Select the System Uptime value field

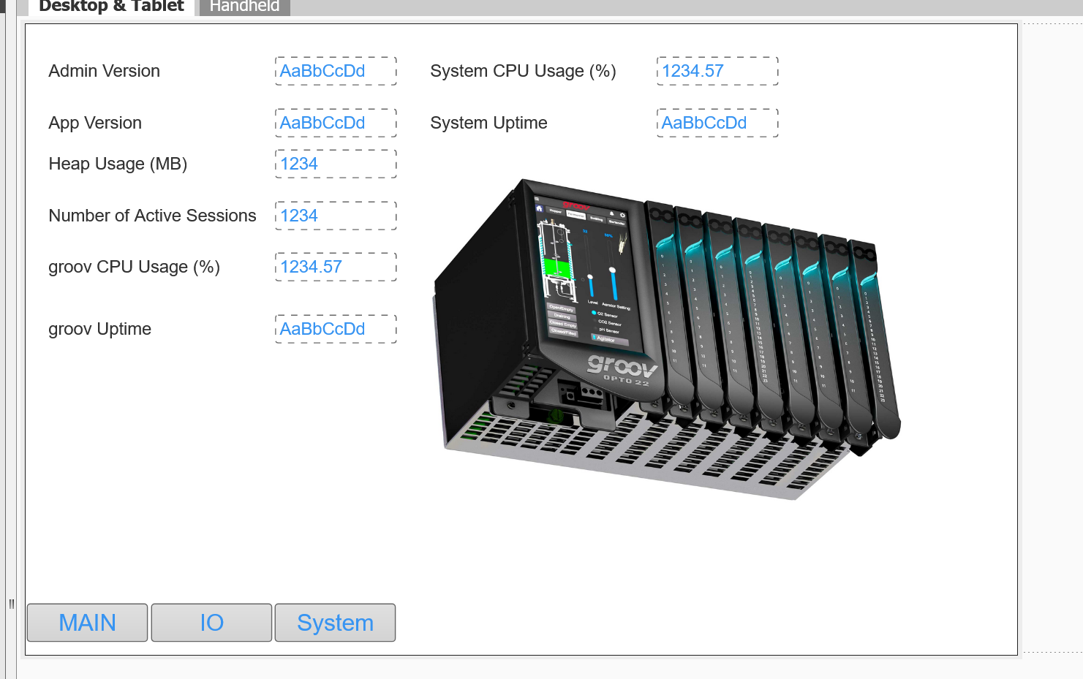717,123
